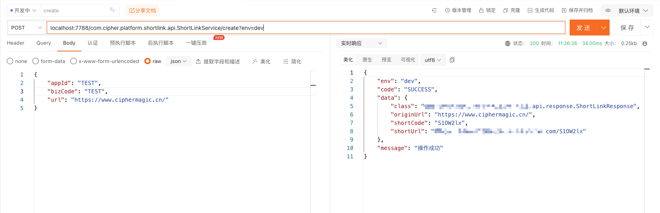Click the "shortCode": "S1OW2lx" response line
The width and height of the screenshot is (660, 213).
point(429,123)
